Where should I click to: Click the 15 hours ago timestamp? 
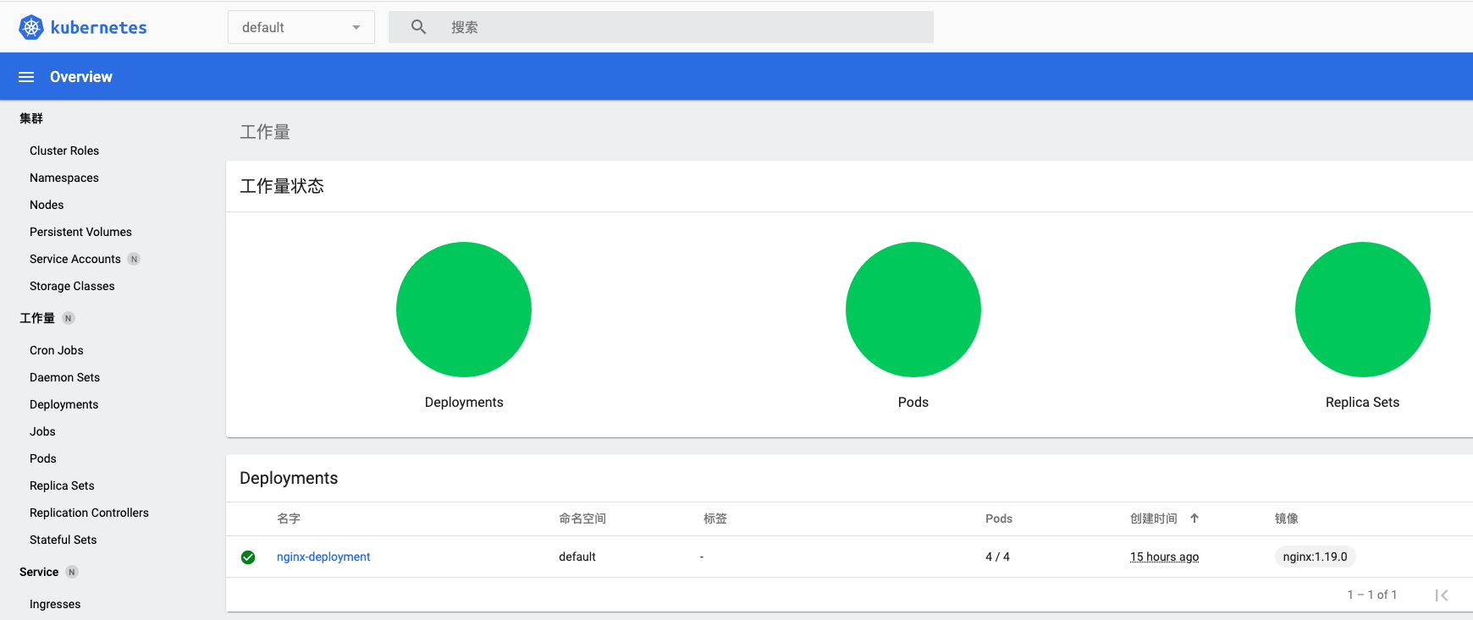click(1164, 557)
